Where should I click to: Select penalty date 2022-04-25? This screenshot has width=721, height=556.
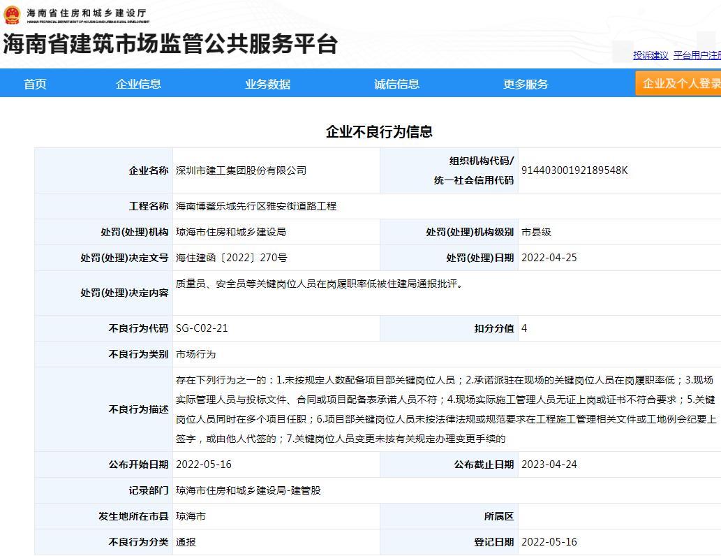tap(549, 257)
